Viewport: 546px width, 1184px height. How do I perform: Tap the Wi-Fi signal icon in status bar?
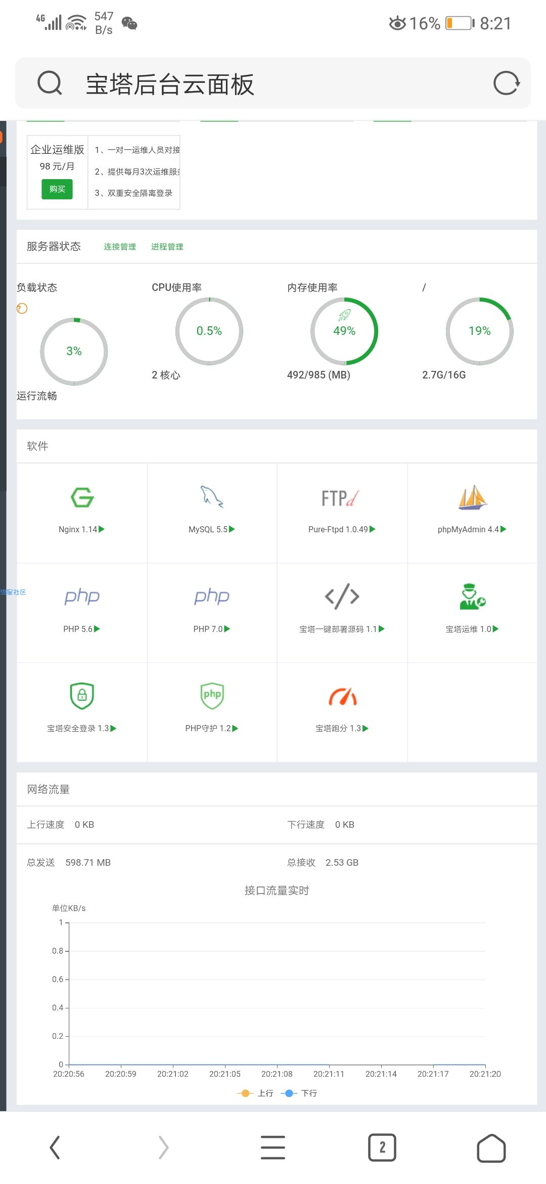(x=76, y=23)
